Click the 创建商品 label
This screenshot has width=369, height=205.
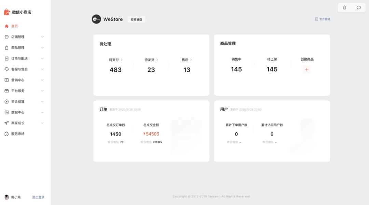(x=307, y=59)
